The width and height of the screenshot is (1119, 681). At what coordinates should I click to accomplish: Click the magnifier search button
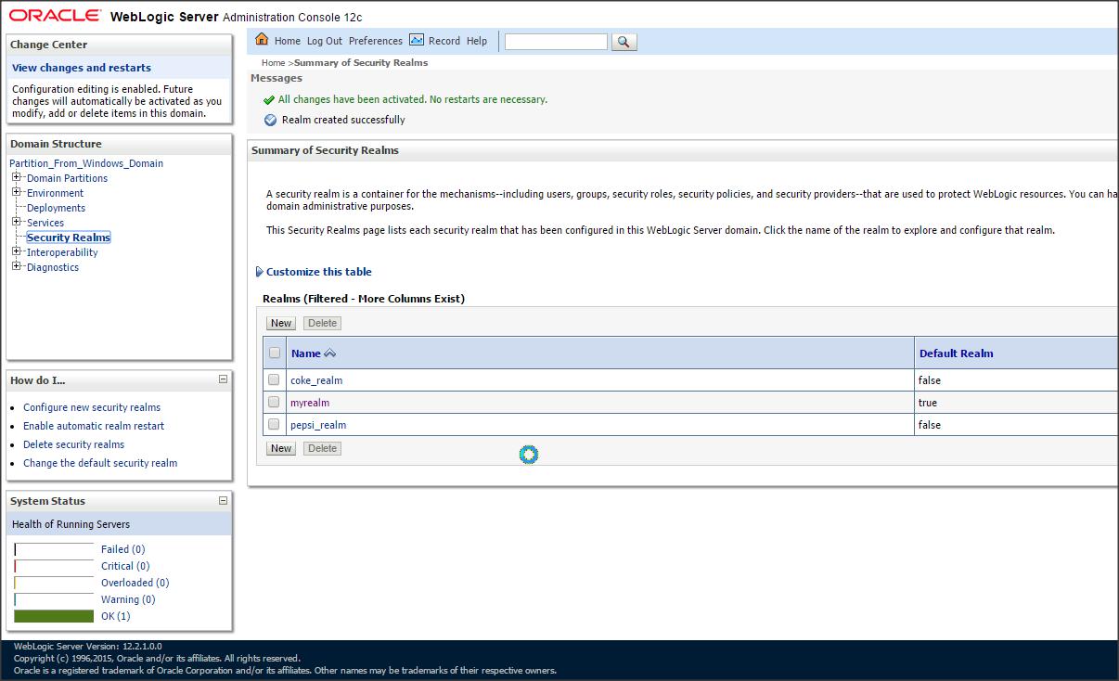(x=624, y=42)
